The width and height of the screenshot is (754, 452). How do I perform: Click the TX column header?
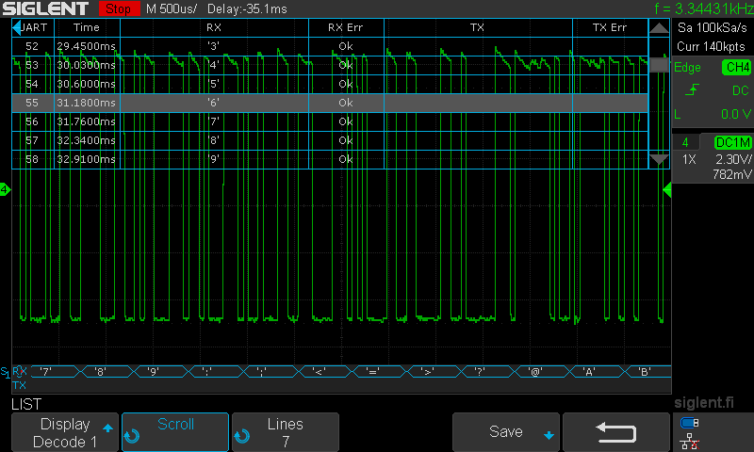478,27
